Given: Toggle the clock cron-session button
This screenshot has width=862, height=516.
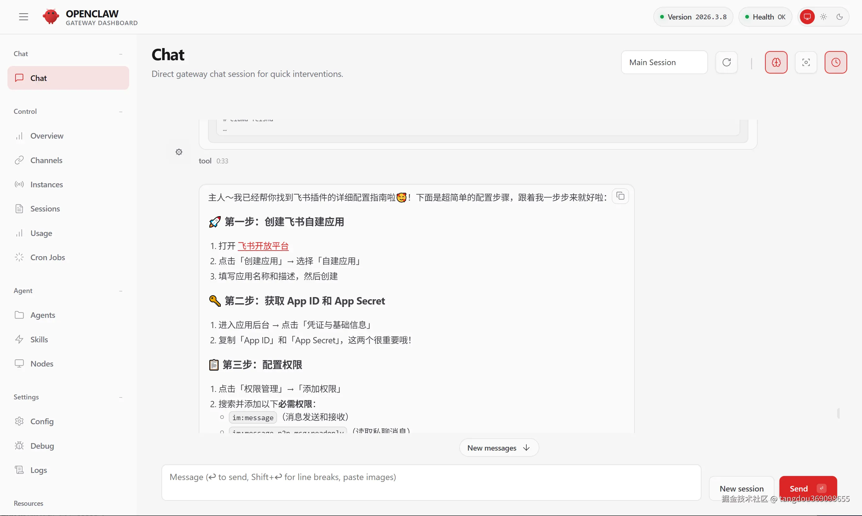Looking at the screenshot, I should coord(836,63).
